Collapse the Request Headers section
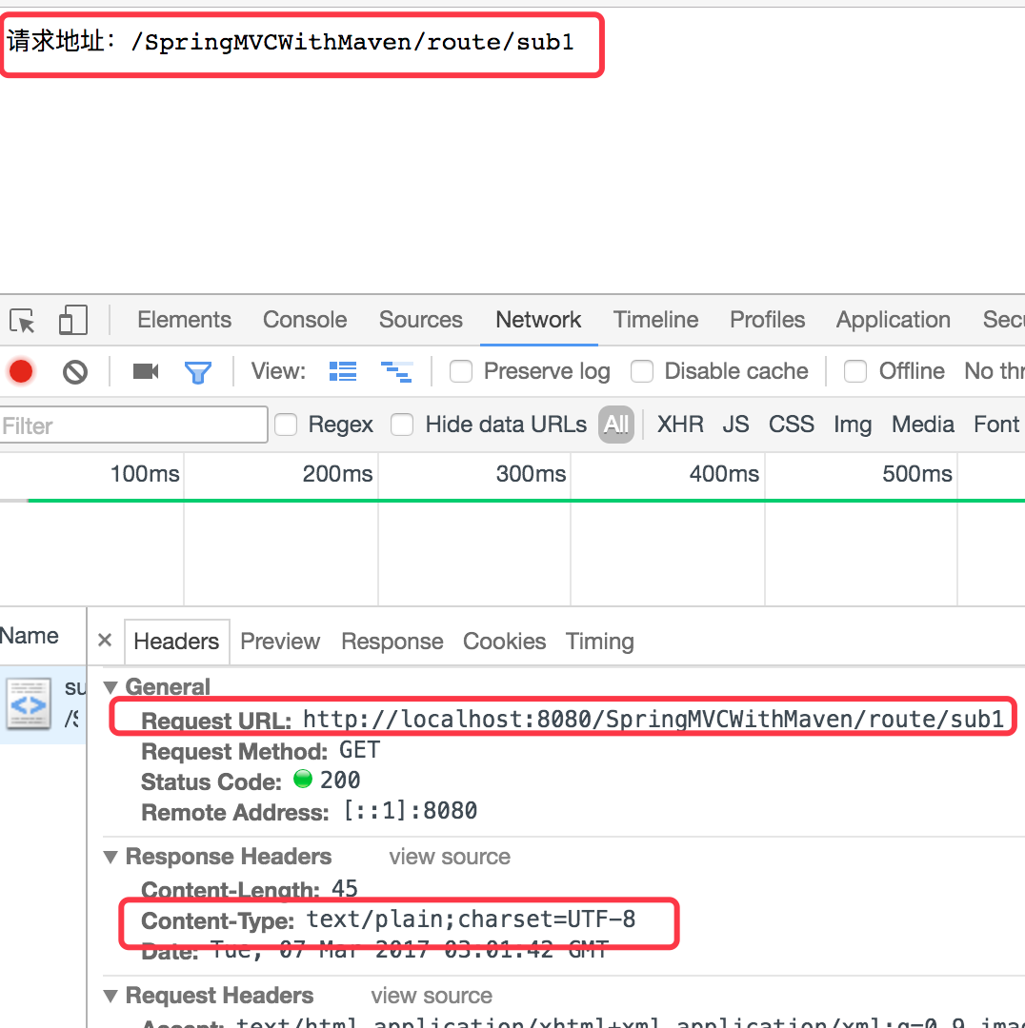The width and height of the screenshot is (1025, 1028). click(111, 996)
